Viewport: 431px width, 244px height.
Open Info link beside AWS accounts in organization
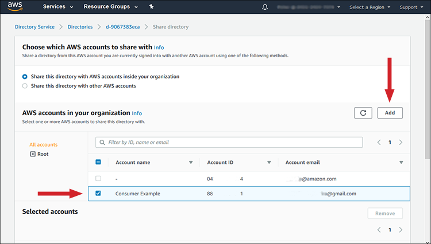(137, 113)
